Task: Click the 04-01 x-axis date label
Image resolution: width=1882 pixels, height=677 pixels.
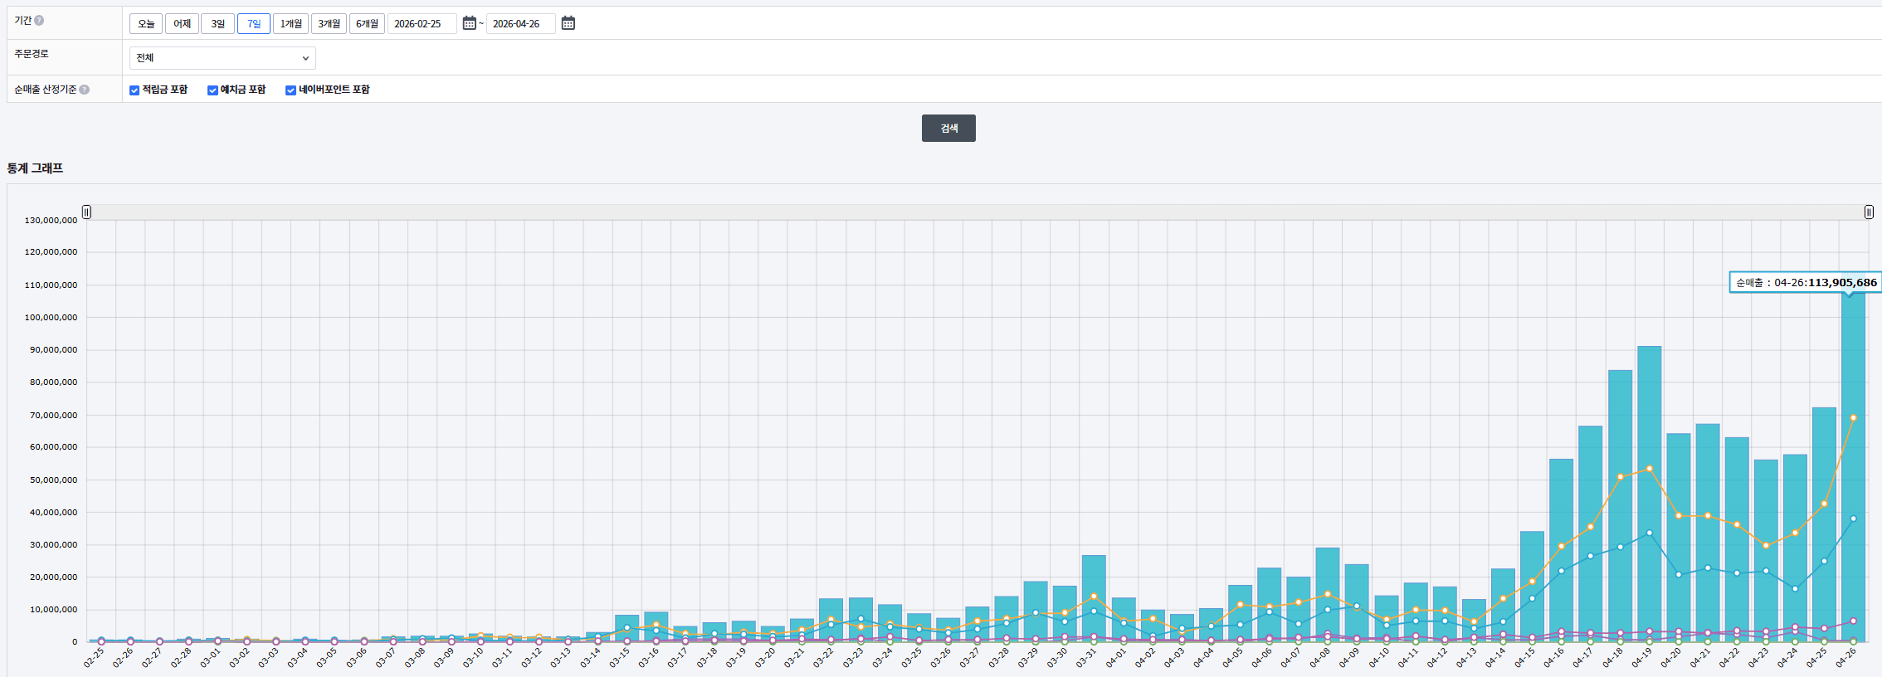Action: tap(1116, 658)
